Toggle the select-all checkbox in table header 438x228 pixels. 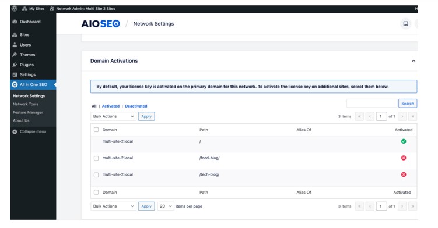(x=96, y=130)
